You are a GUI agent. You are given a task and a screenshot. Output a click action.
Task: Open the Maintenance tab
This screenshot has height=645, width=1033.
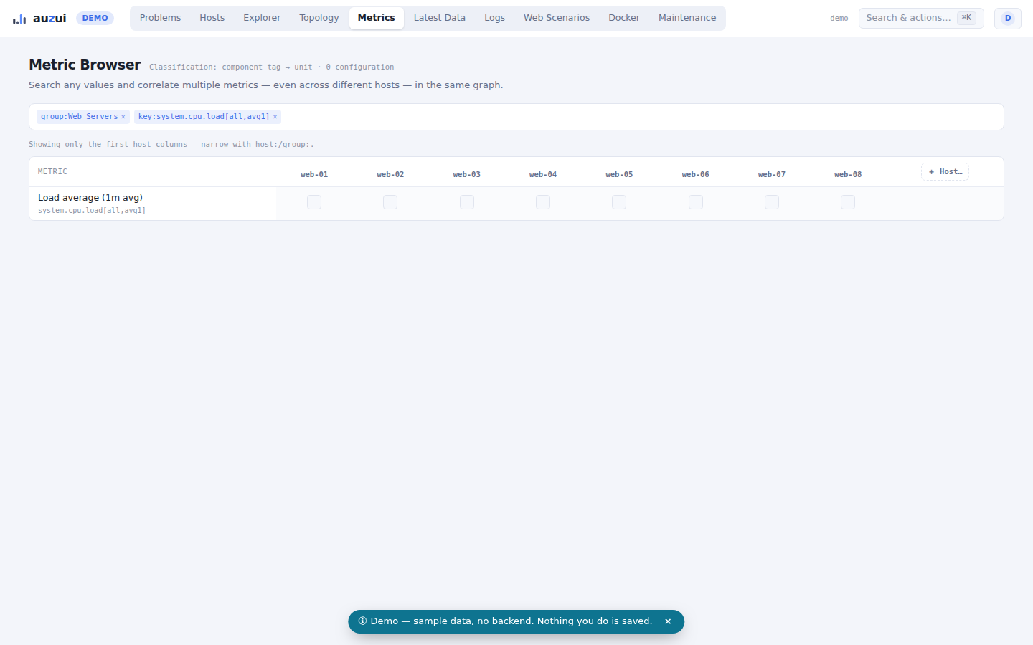click(x=687, y=18)
